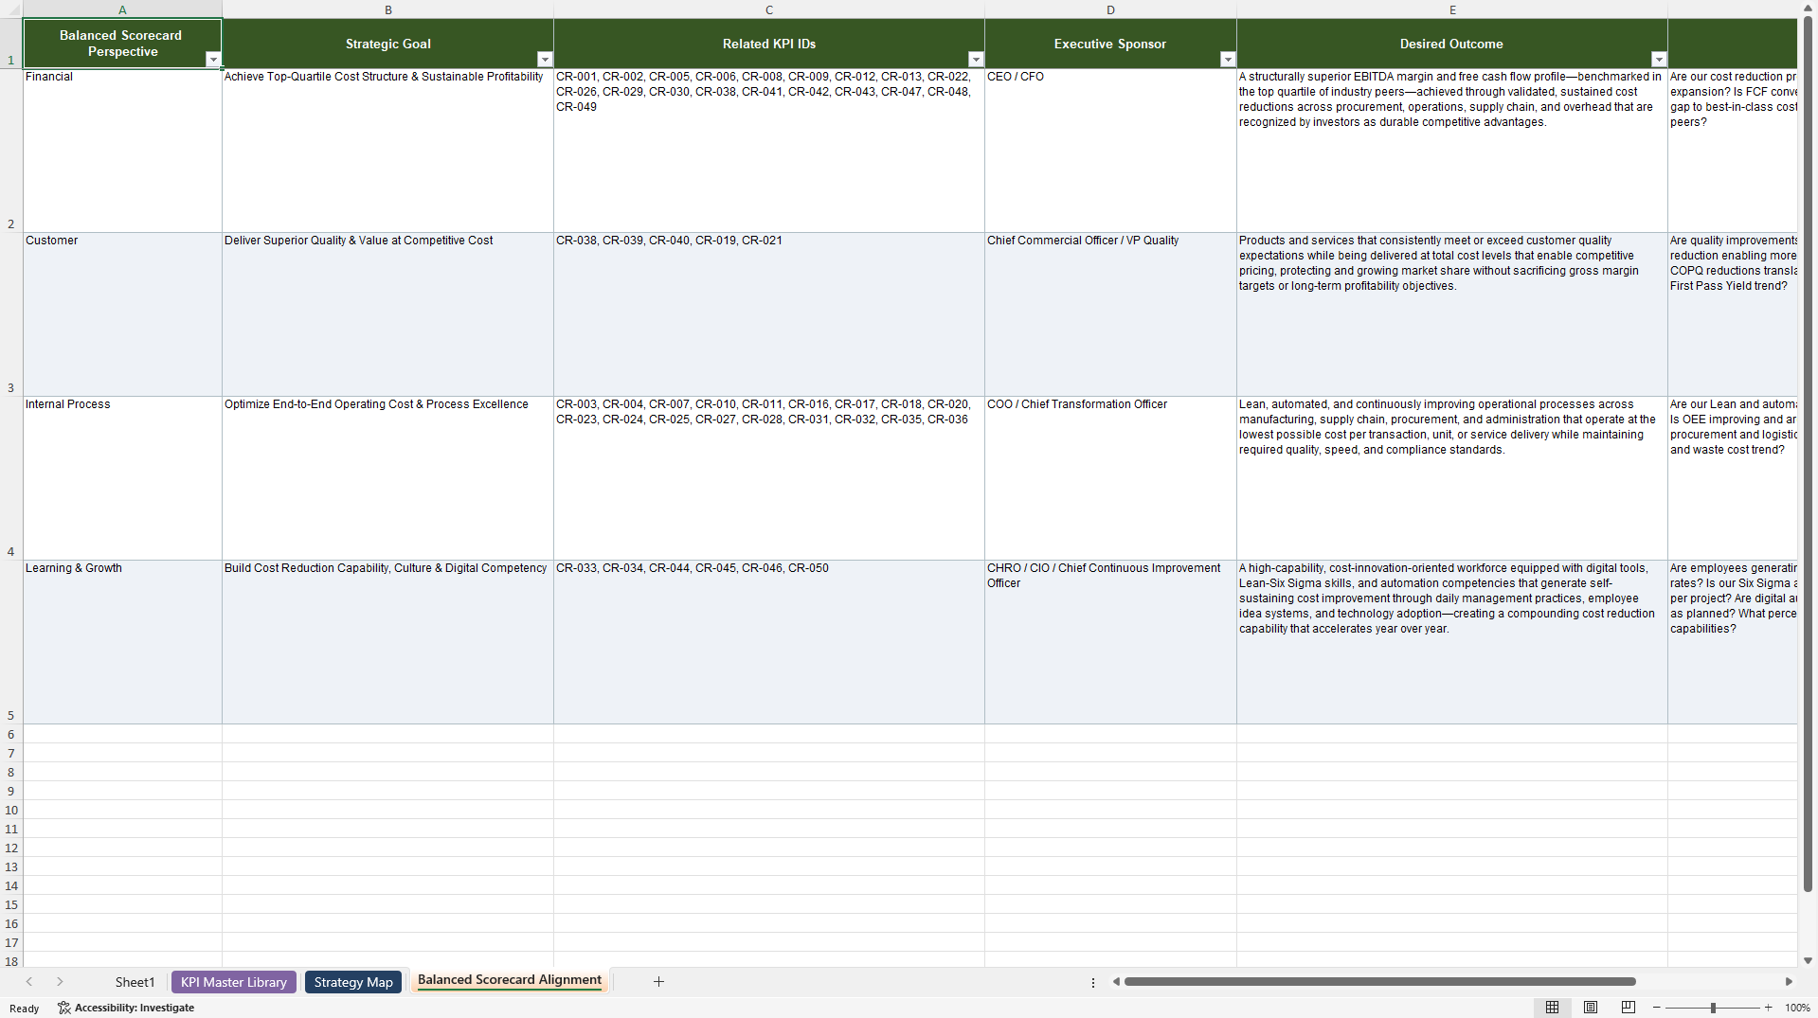Go to next sheet tab arrow
Viewport: 1818px width, 1018px height.
pyautogui.click(x=60, y=982)
